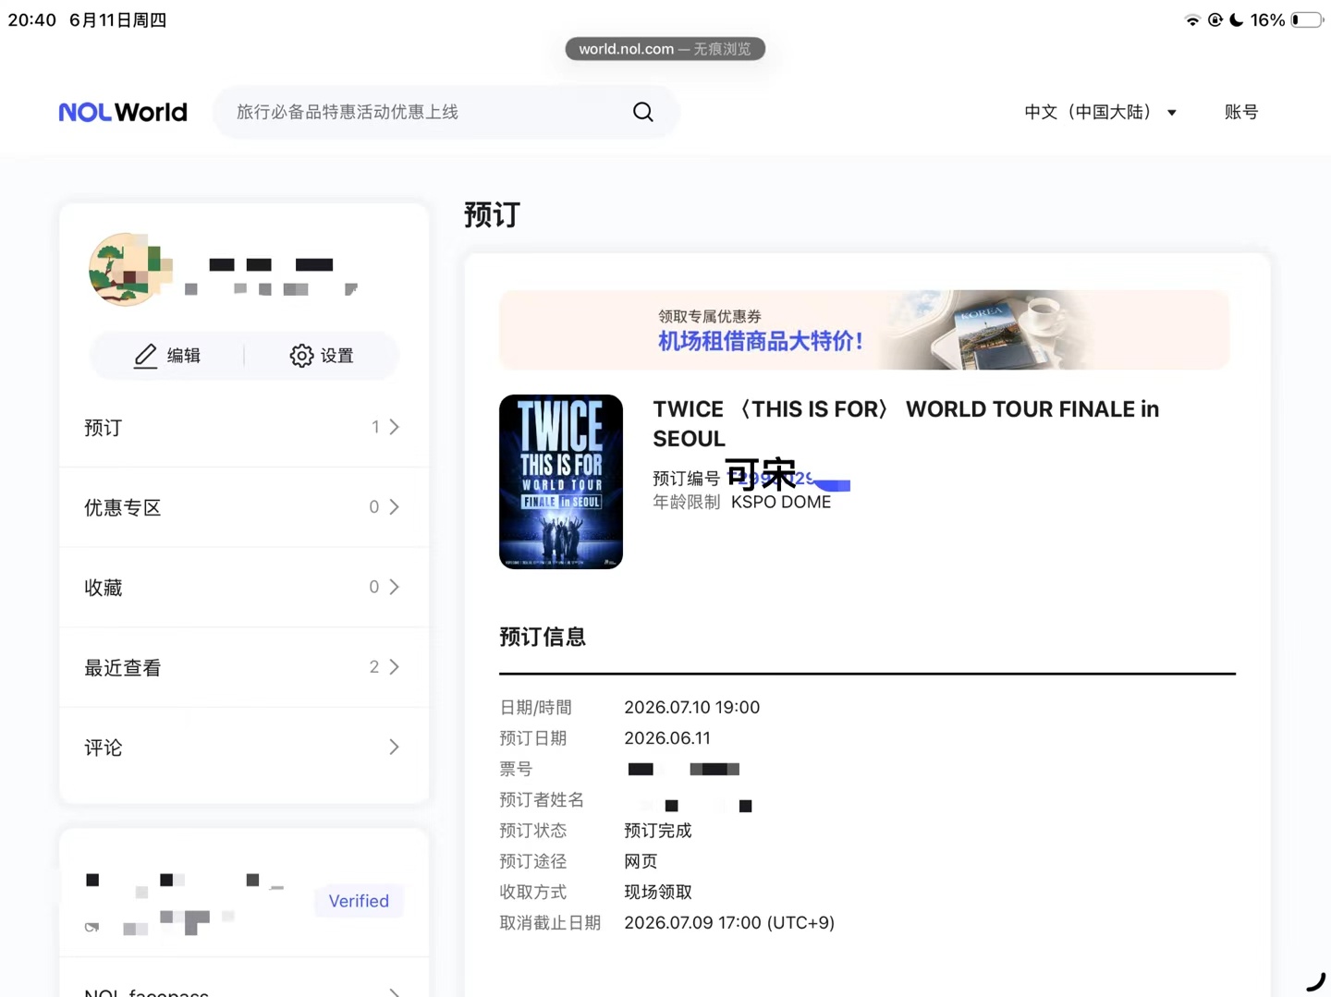Open 设置 settings with gear icon

(322, 356)
